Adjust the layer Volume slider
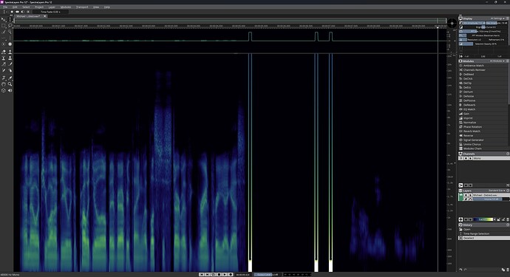510x277 pixels. 487,199
